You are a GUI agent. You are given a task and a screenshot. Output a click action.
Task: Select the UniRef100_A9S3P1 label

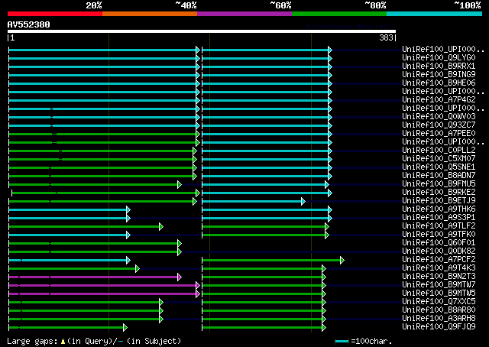[x=439, y=218]
